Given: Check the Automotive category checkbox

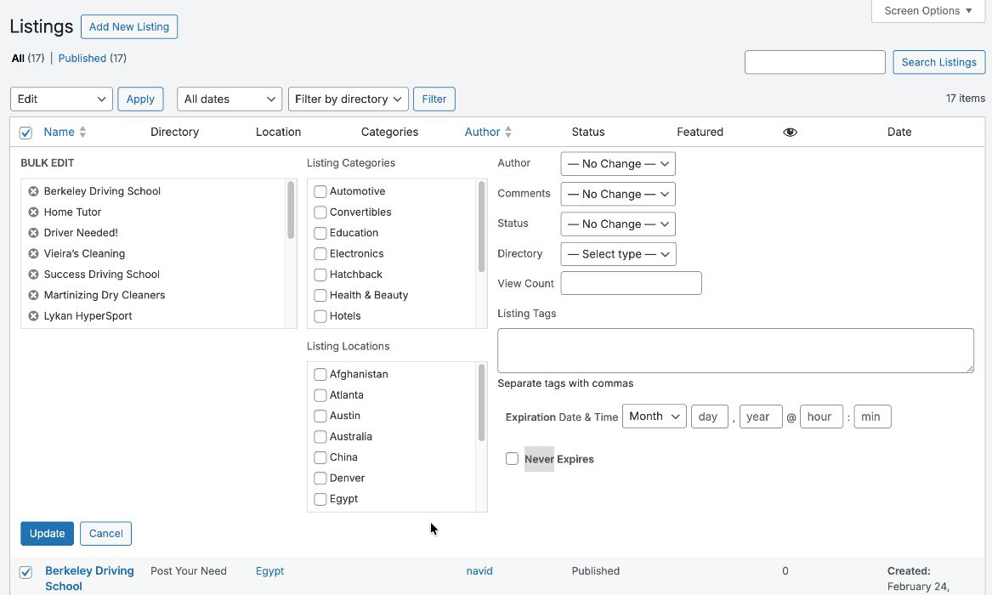Looking at the screenshot, I should [320, 192].
